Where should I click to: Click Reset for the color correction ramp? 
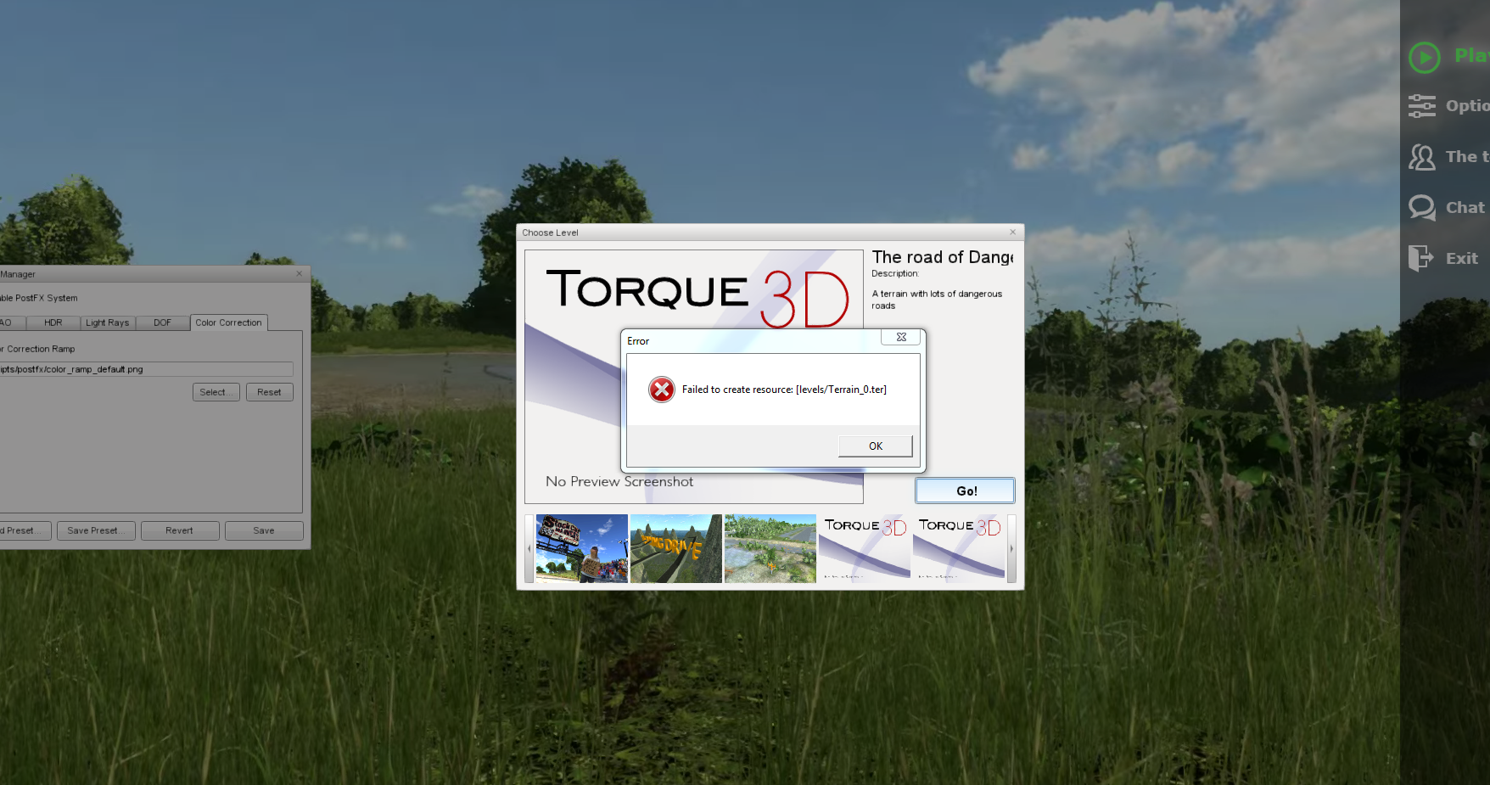pyautogui.click(x=270, y=392)
